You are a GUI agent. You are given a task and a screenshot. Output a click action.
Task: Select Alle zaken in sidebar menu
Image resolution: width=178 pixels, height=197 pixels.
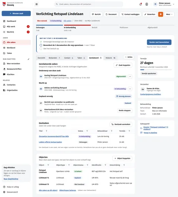(x=16, y=42)
